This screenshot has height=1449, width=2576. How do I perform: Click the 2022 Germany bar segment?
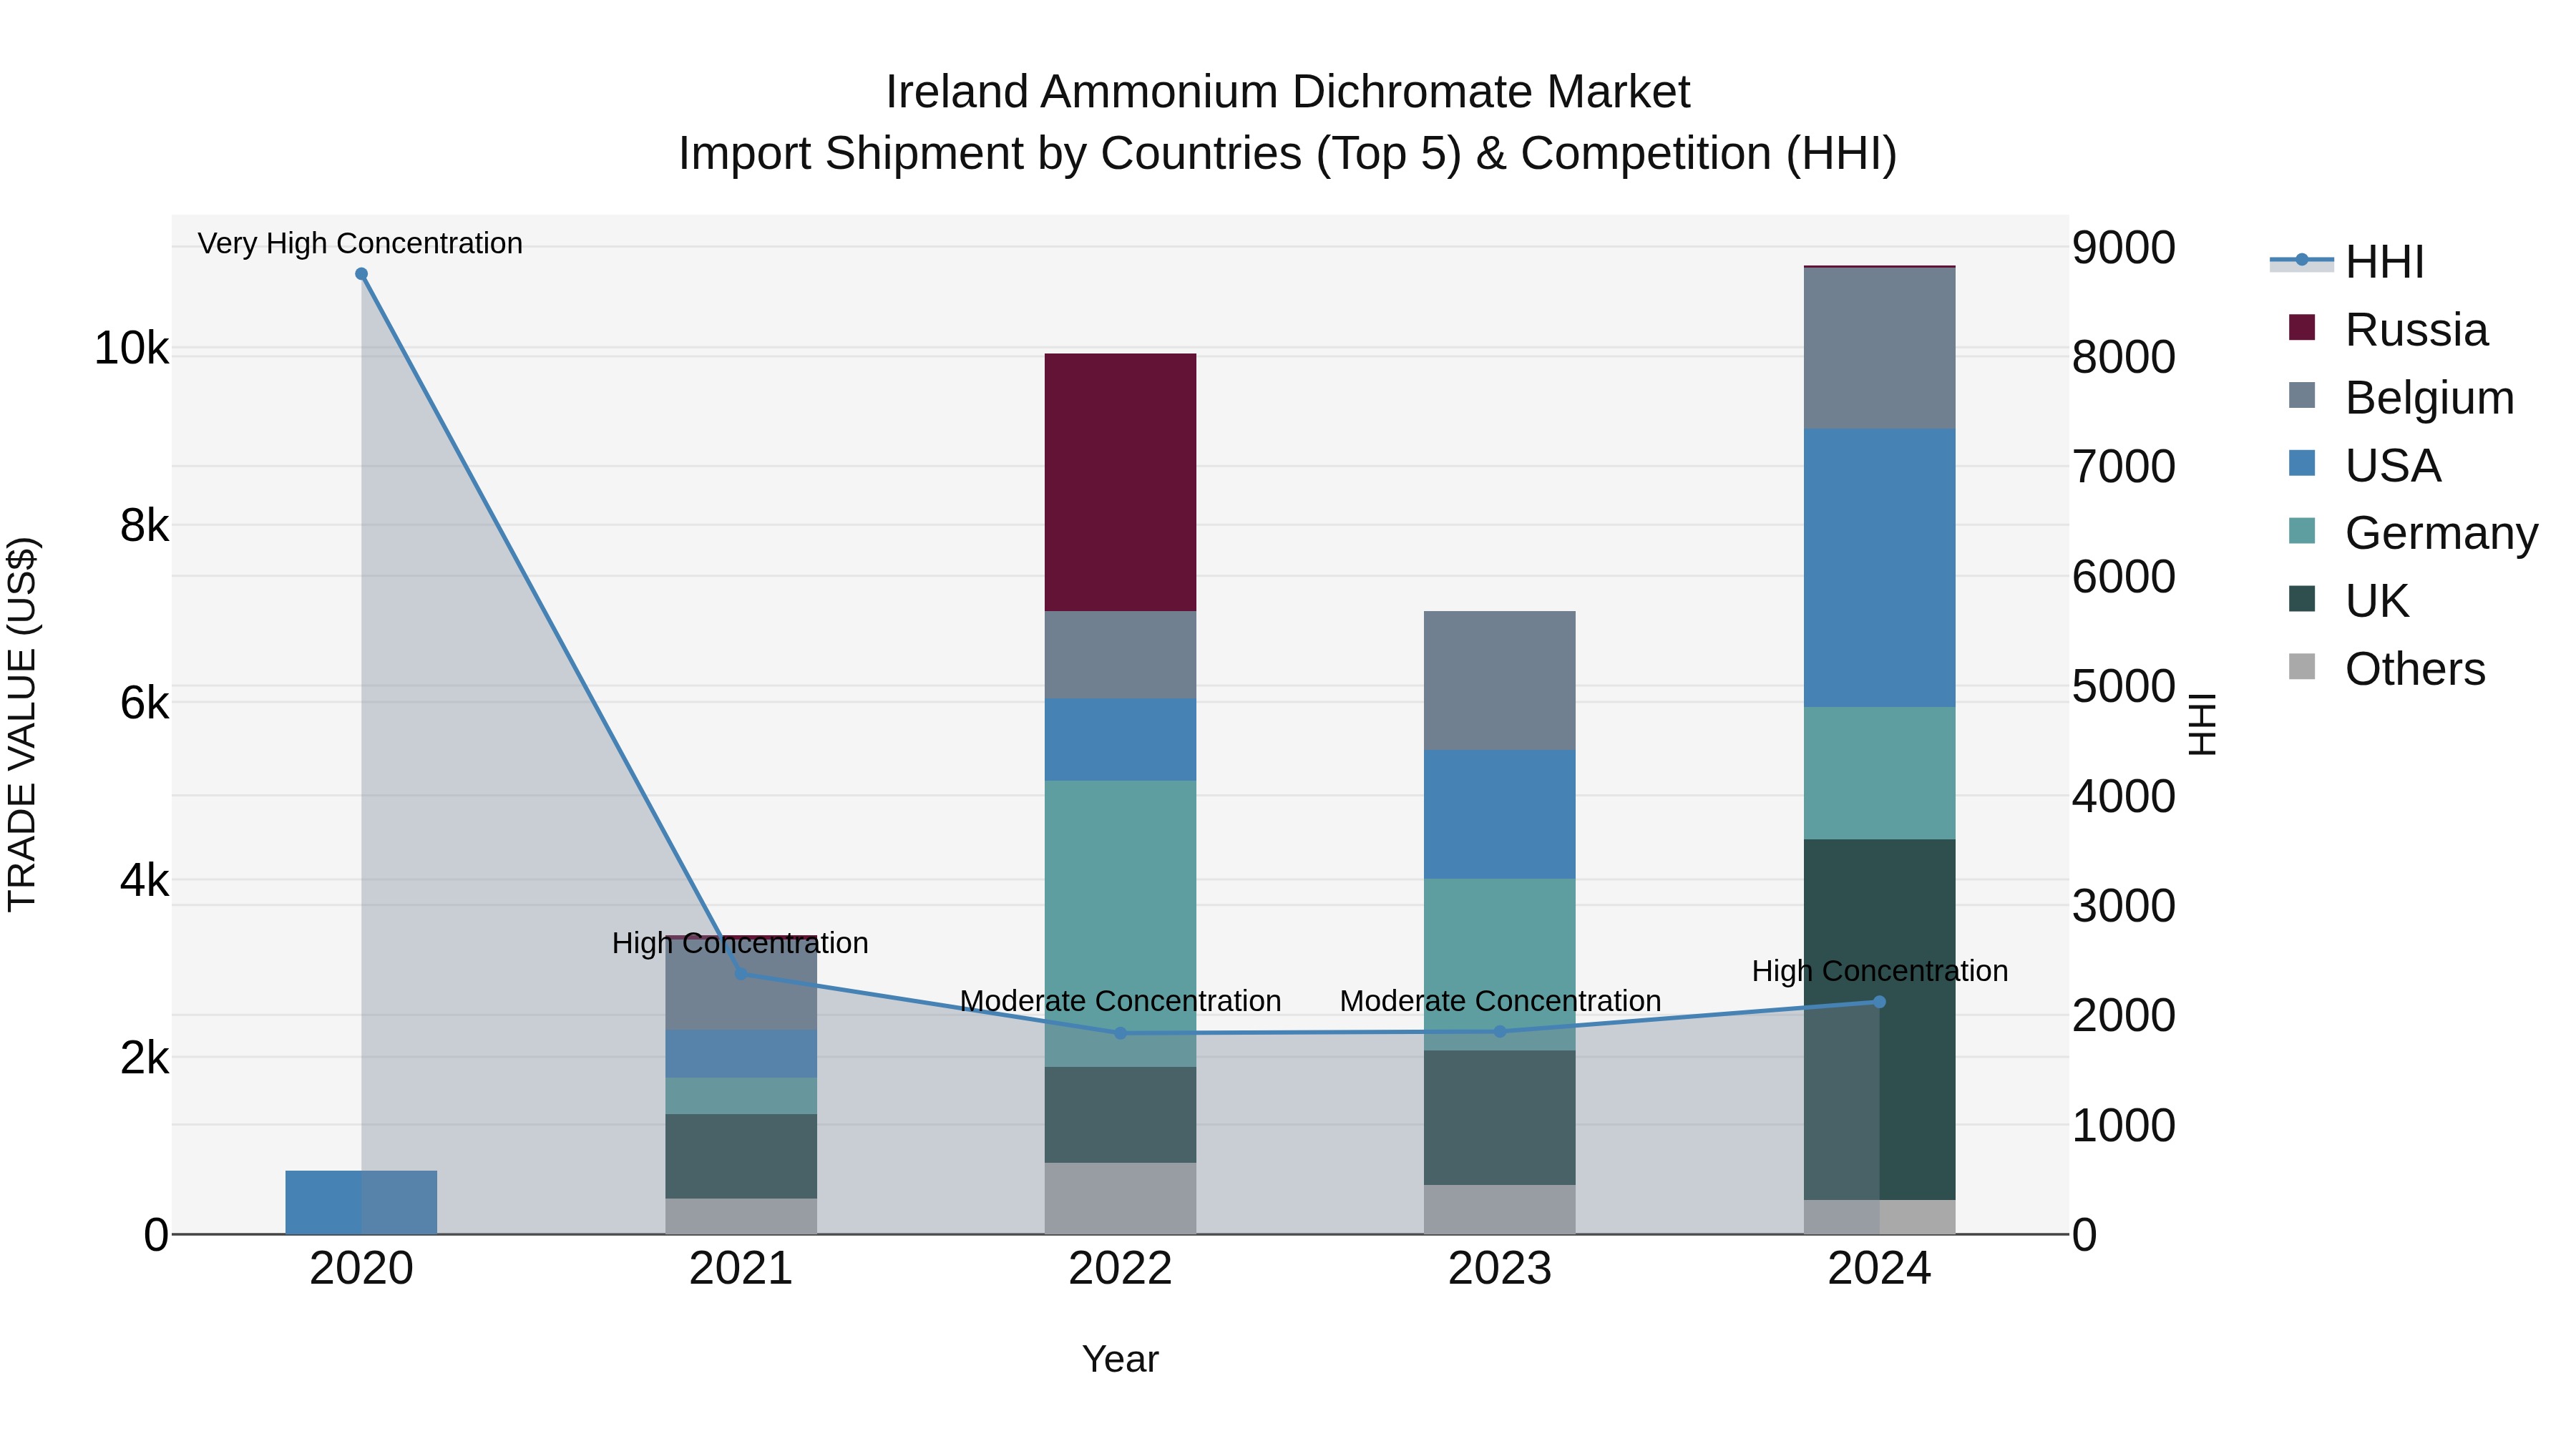point(1120,923)
